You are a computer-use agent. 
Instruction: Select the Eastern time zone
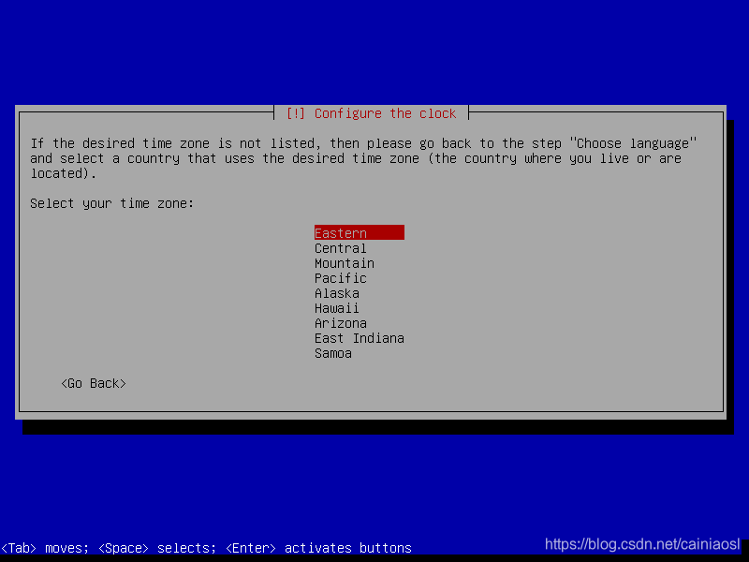pyautogui.click(x=360, y=232)
